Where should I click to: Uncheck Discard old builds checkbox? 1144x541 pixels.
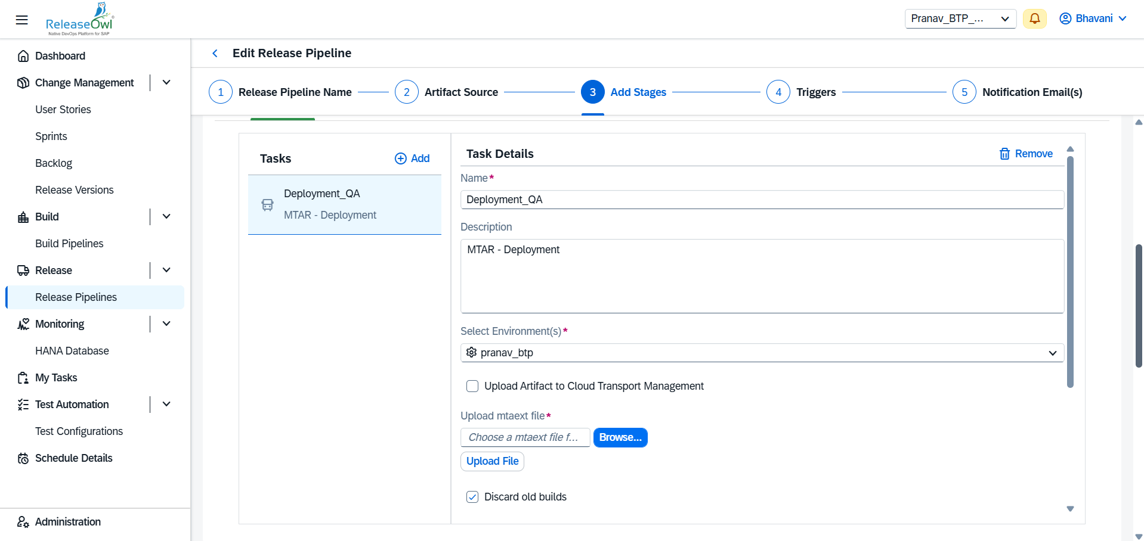click(x=472, y=497)
